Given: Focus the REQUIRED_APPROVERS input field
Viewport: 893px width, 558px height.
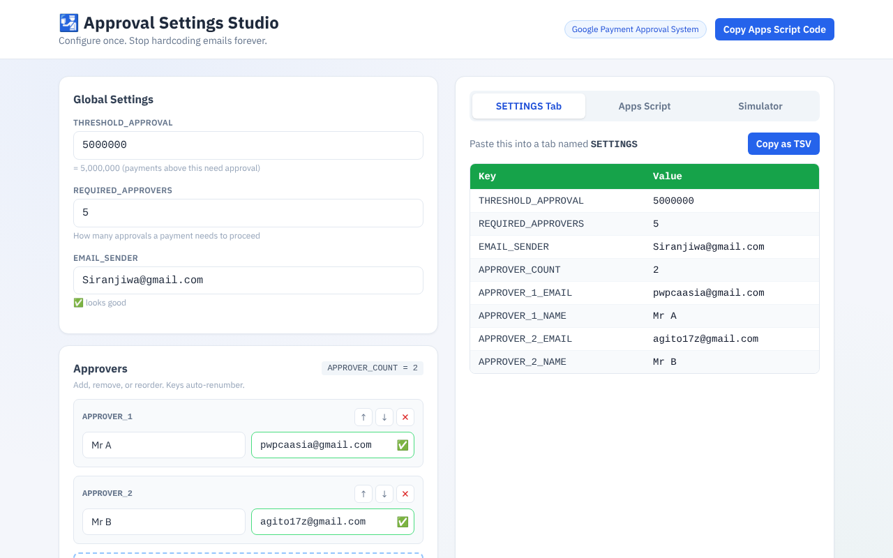Looking at the screenshot, I should pyautogui.click(x=248, y=213).
